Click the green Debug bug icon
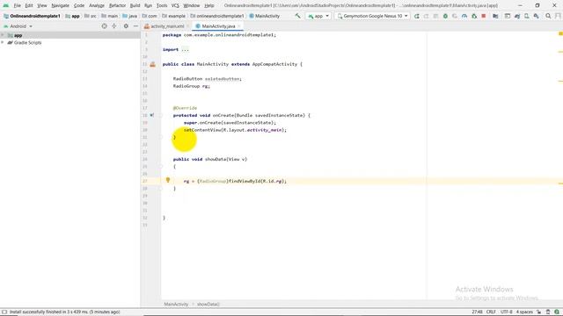 click(445, 16)
